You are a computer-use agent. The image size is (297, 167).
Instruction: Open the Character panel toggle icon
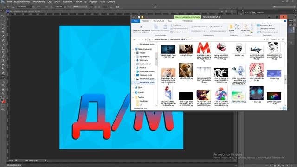point(117,7)
